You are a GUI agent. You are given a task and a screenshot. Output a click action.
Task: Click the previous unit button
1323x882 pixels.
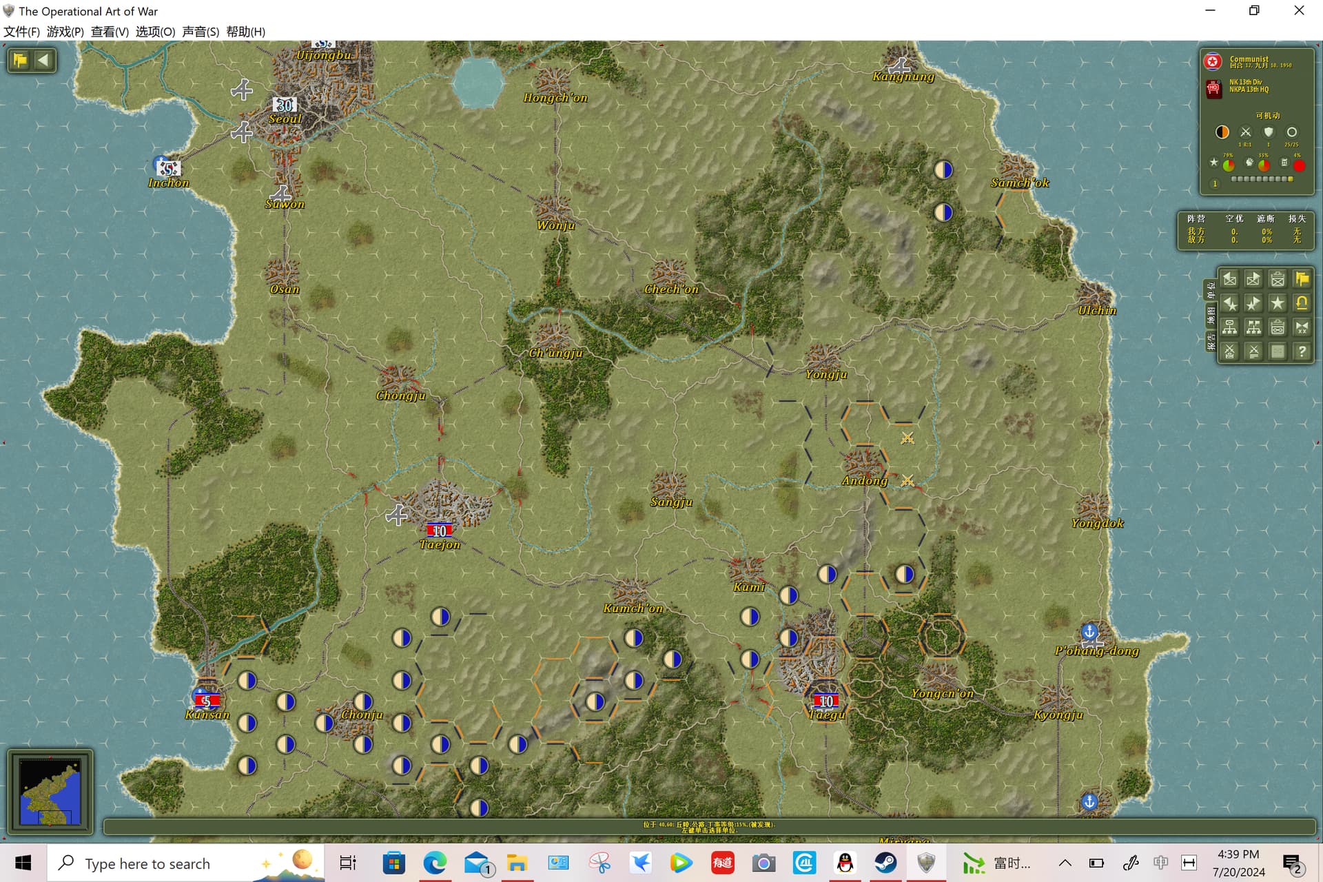(x=1229, y=279)
